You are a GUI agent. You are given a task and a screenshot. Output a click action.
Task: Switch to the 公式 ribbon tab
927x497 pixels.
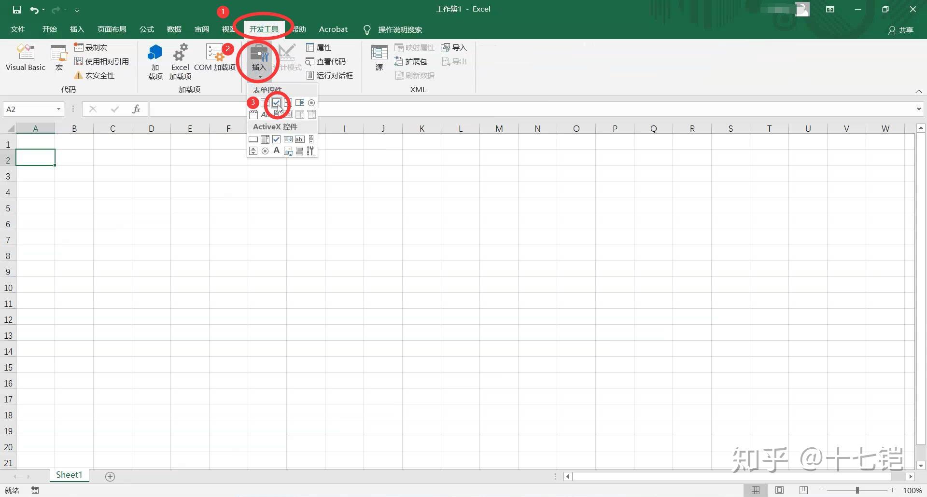(x=147, y=29)
